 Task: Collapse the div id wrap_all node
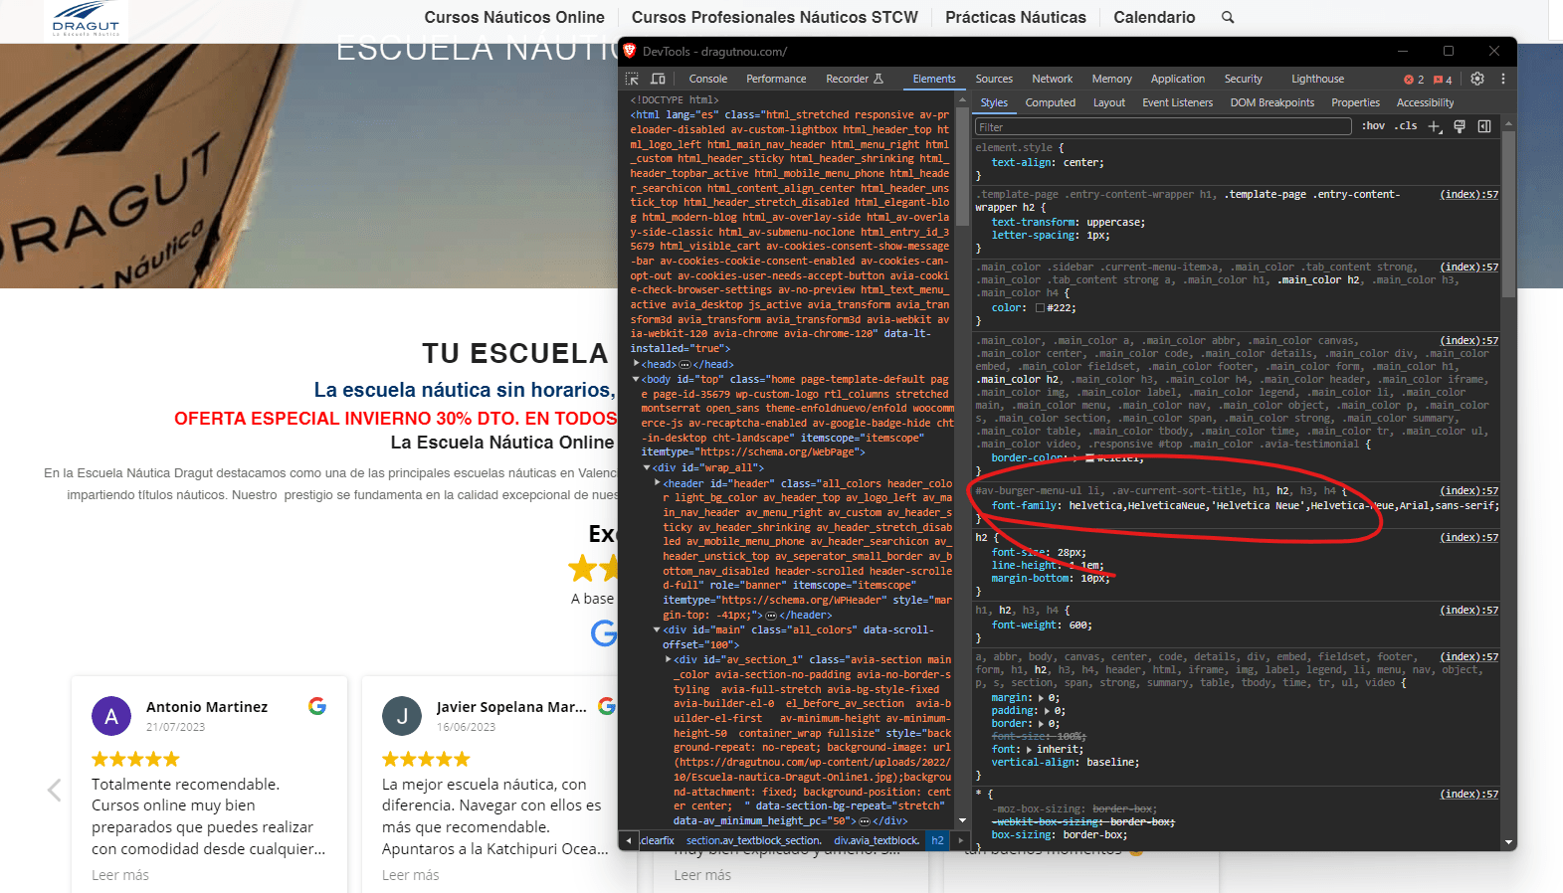click(x=647, y=467)
